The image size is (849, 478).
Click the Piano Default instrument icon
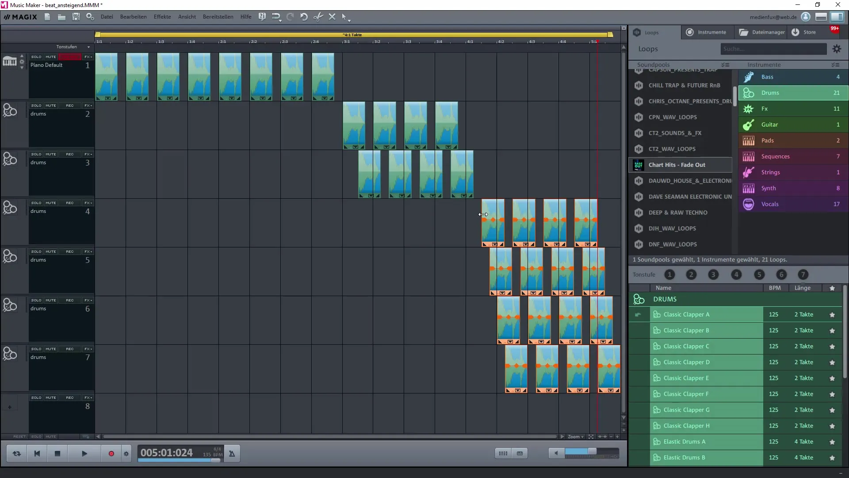coord(10,62)
